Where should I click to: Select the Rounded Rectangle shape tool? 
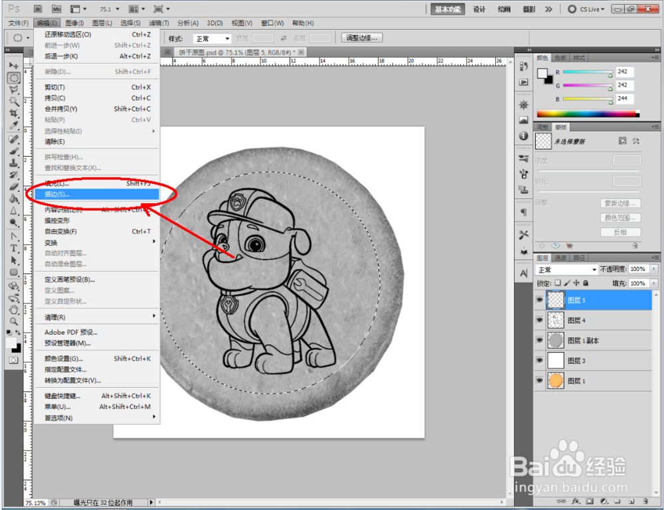(x=13, y=272)
